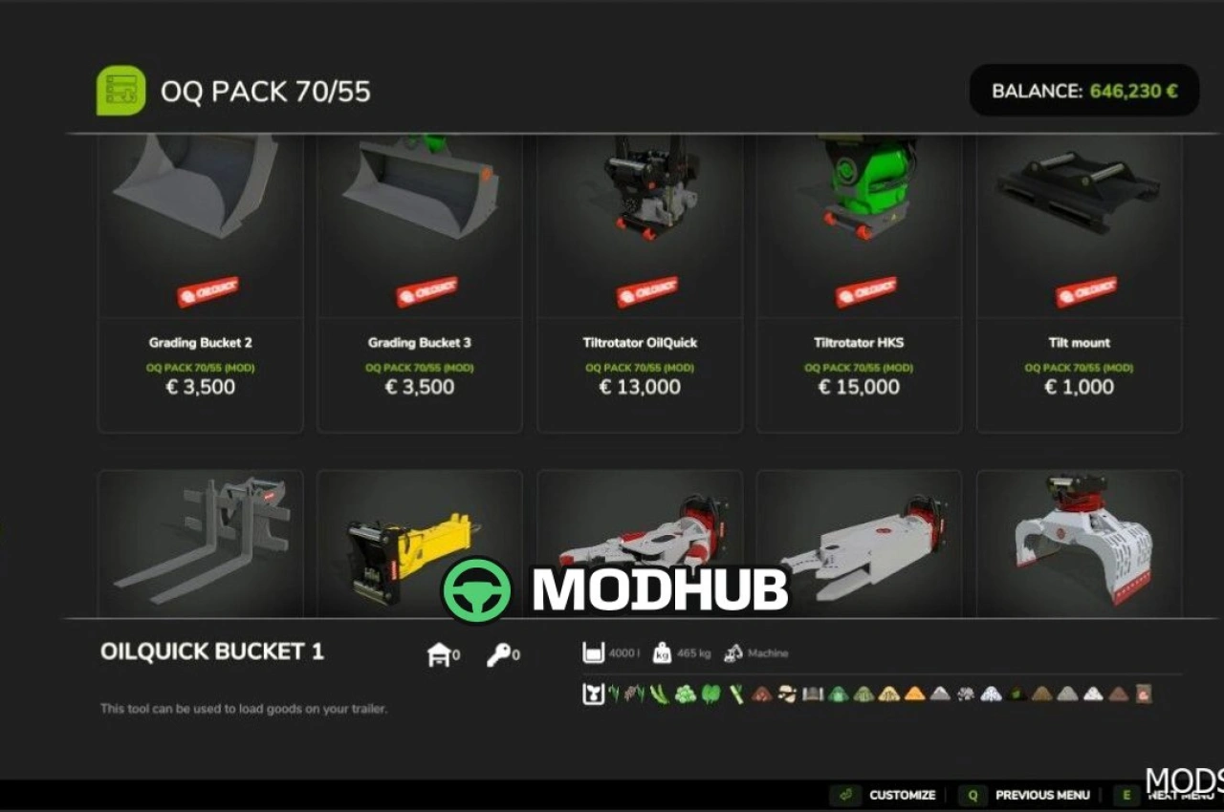
Task: Pick the green Tiltrotator HKS item
Action: click(x=859, y=284)
